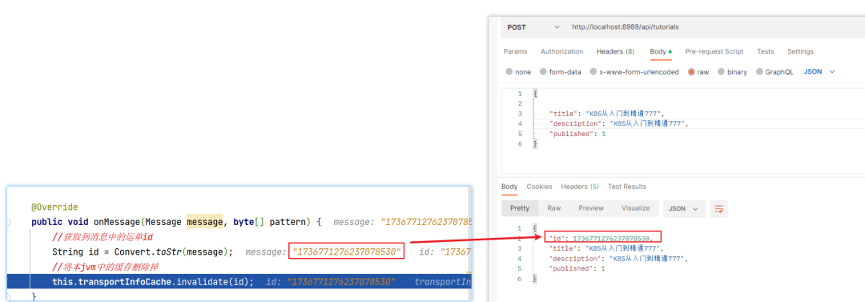Open the Settings tab of the request
This screenshot has width=865, height=302.
(x=800, y=51)
